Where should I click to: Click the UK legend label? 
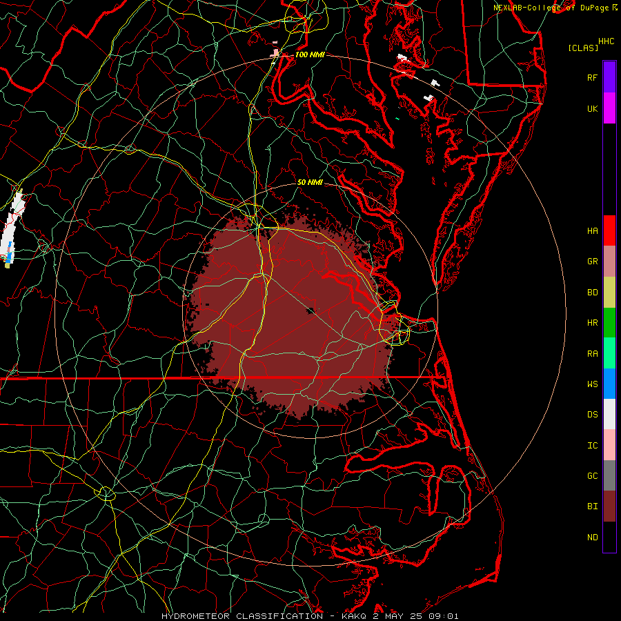[592, 108]
